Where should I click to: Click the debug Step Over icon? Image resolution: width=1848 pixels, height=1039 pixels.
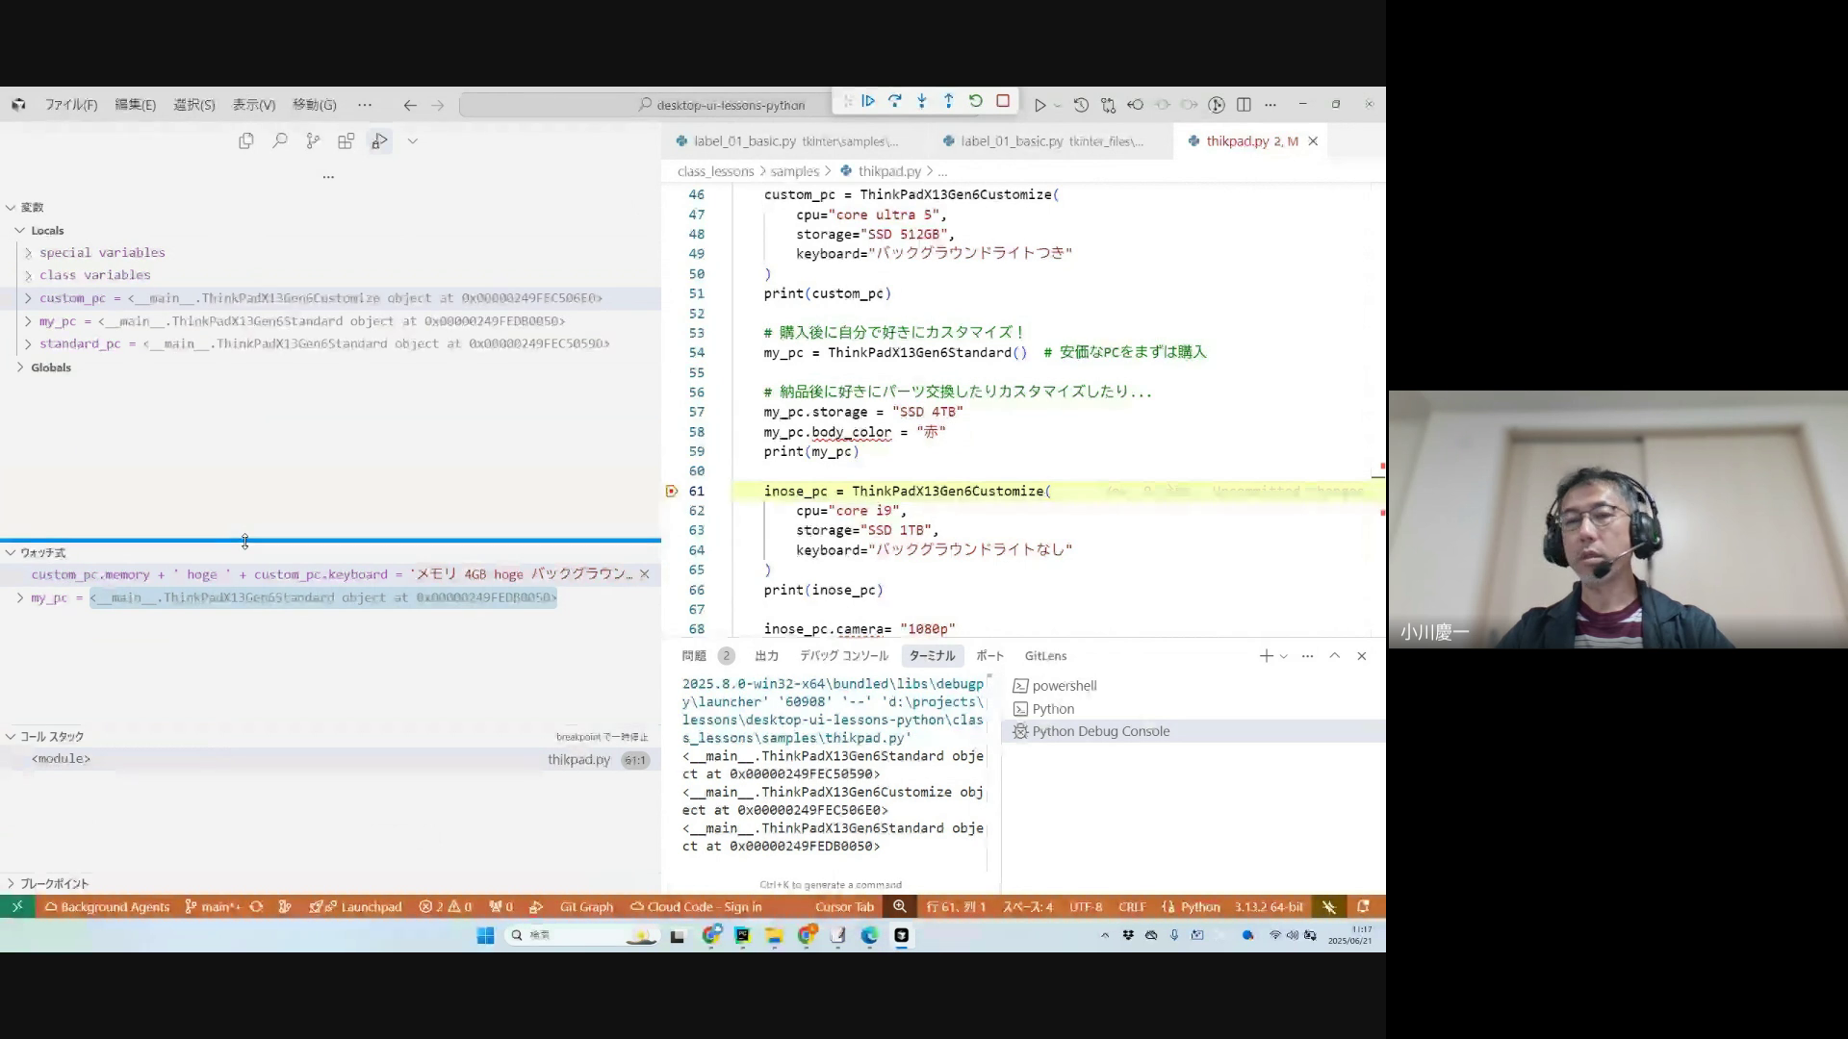[895, 101]
